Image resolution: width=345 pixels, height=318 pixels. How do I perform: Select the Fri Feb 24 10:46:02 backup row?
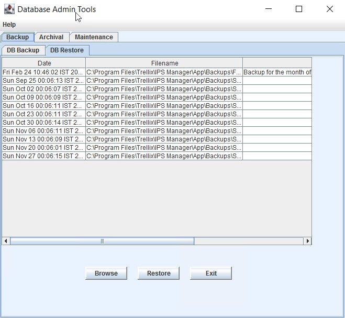(x=157, y=72)
